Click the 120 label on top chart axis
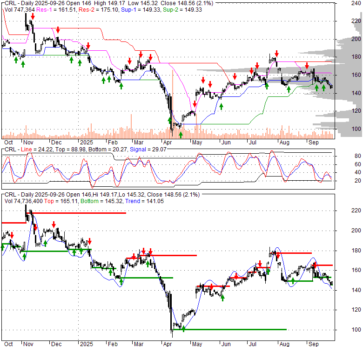The height and width of the screenshot is (347, 363). 356,111
